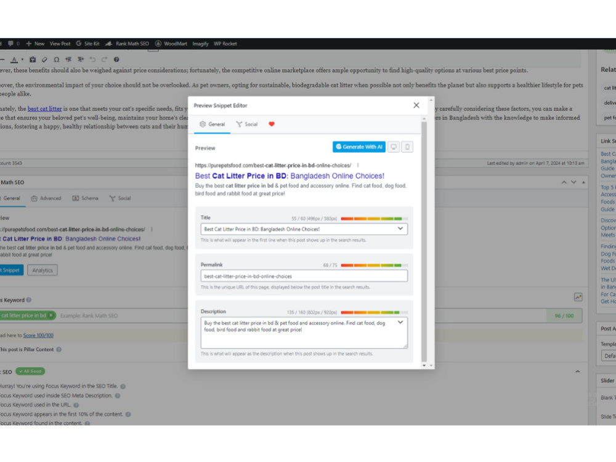This screenshot has width=616, height=462.
Task: Collapse the Basic SEO section chevron
Action: coord(578,371)
